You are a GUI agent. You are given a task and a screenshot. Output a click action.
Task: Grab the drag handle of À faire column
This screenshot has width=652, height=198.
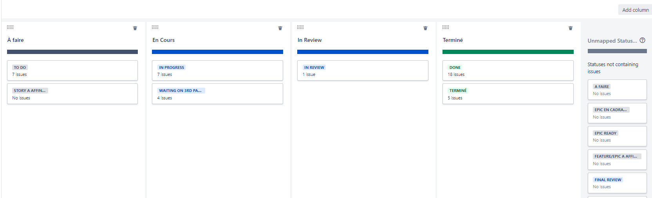(x=10, y=27)
